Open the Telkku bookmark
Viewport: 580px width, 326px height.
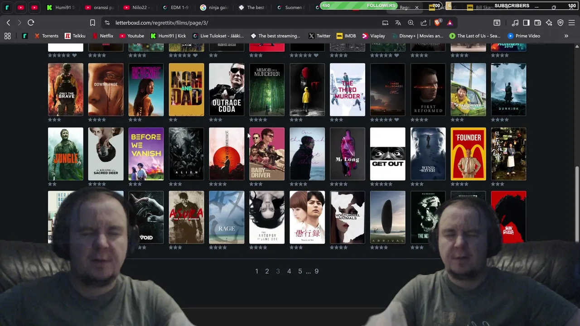[x=75, y=36]
